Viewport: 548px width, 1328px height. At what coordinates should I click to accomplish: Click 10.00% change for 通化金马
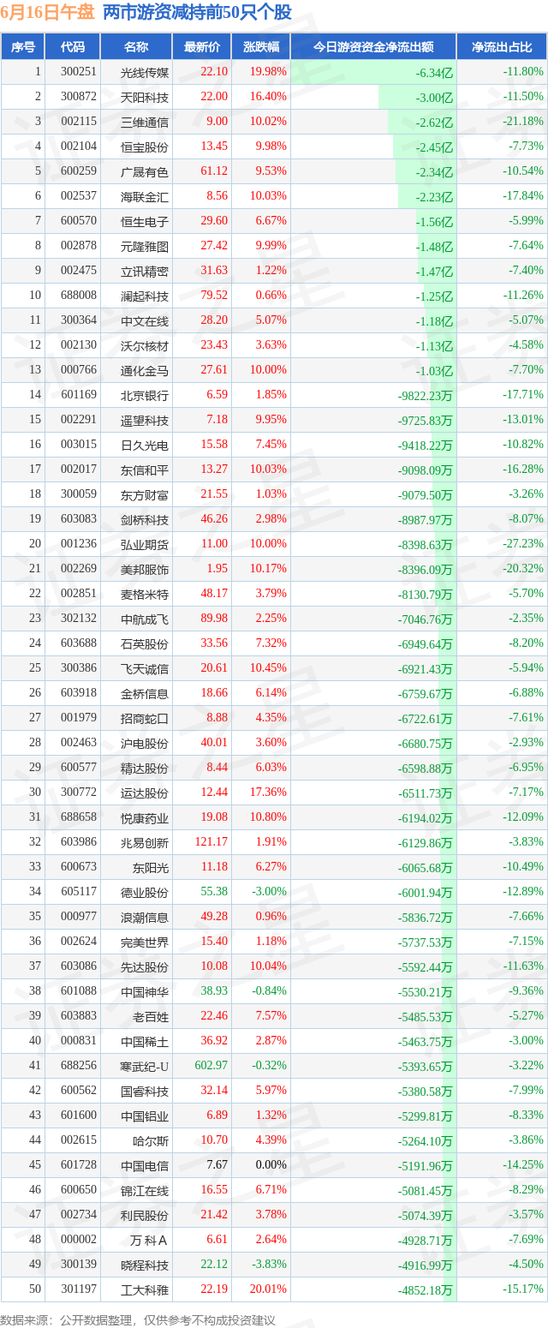(269, 370)
